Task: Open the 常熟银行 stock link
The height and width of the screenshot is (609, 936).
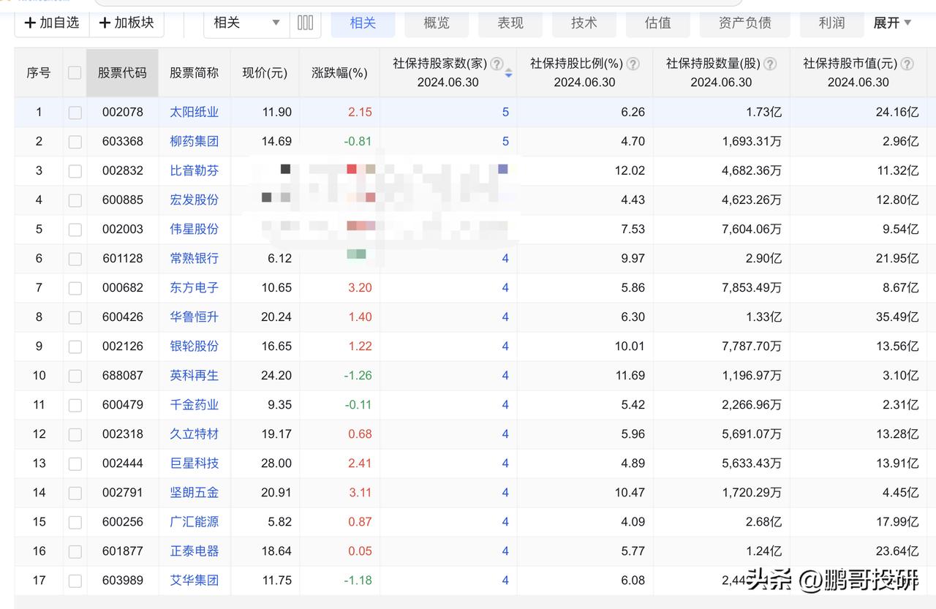Action: [x=195, y=258]
